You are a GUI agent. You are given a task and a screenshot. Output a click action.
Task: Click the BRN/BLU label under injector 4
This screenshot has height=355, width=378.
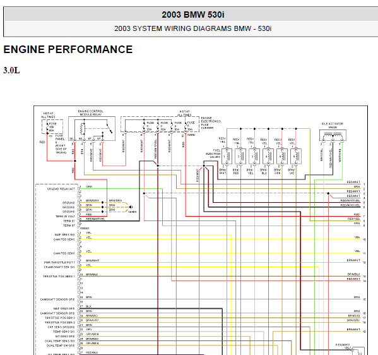(x=264, y=172)
